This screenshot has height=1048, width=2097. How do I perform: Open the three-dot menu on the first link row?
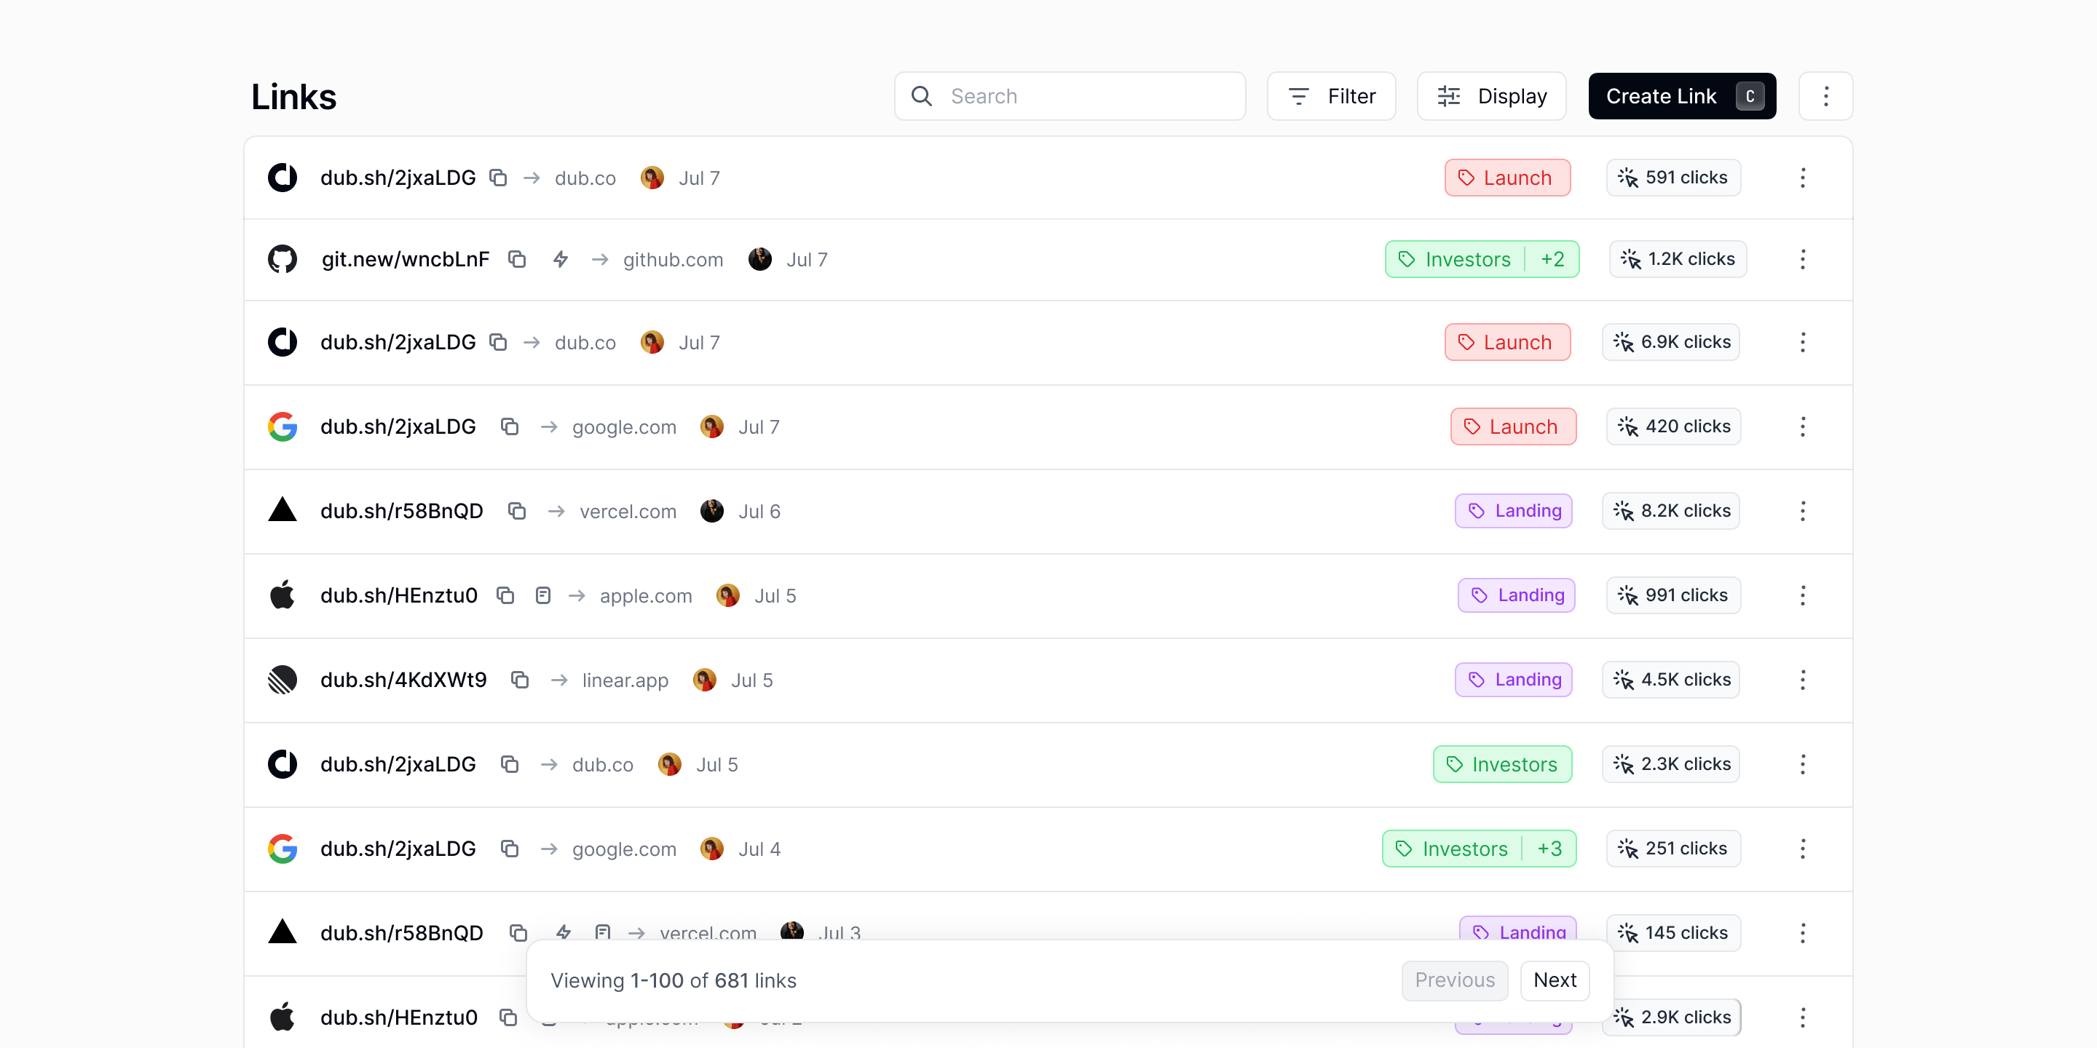point(1802,178)
